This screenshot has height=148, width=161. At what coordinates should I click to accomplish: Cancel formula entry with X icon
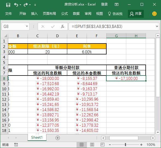coord(43,27)
